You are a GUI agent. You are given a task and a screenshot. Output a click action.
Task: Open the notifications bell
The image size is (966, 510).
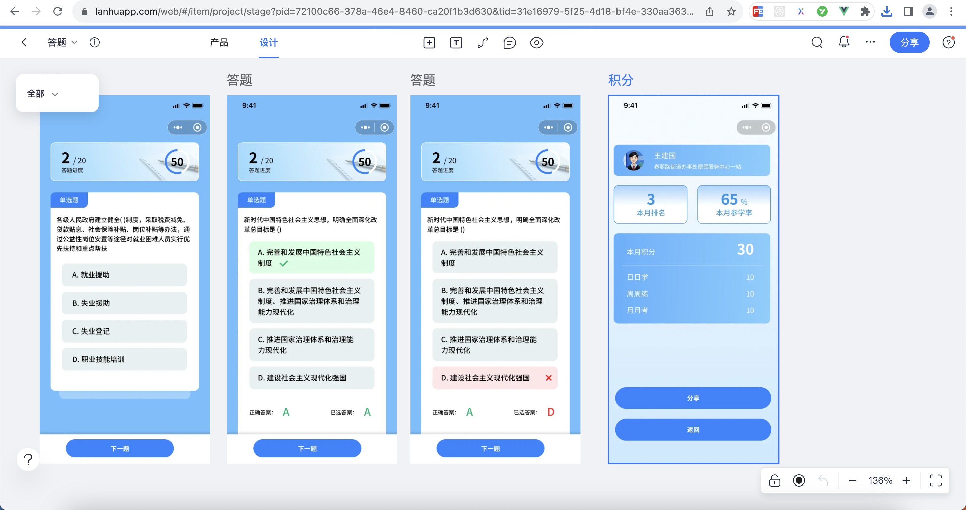(x=844, y=42)
